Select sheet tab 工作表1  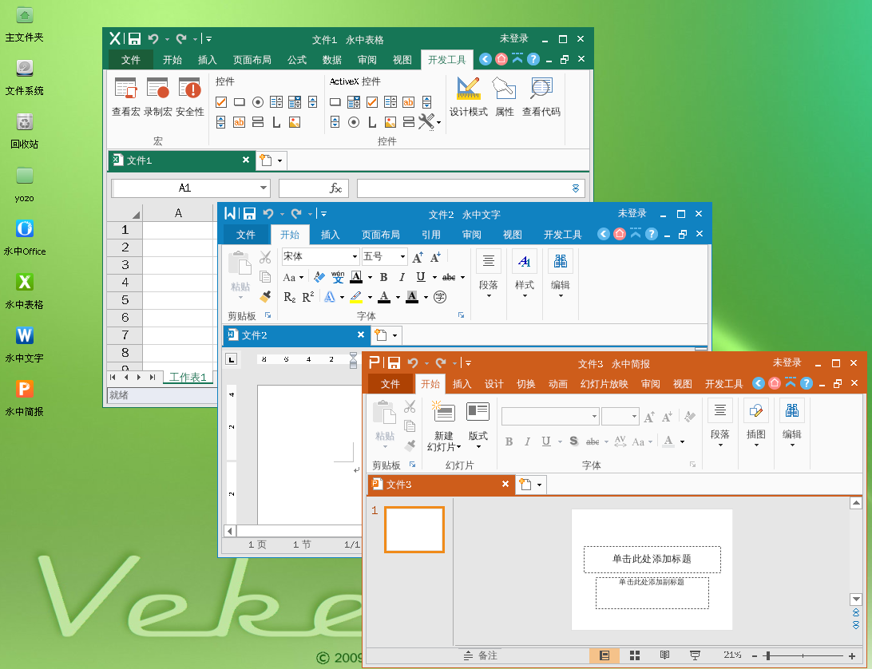point(188,377)
